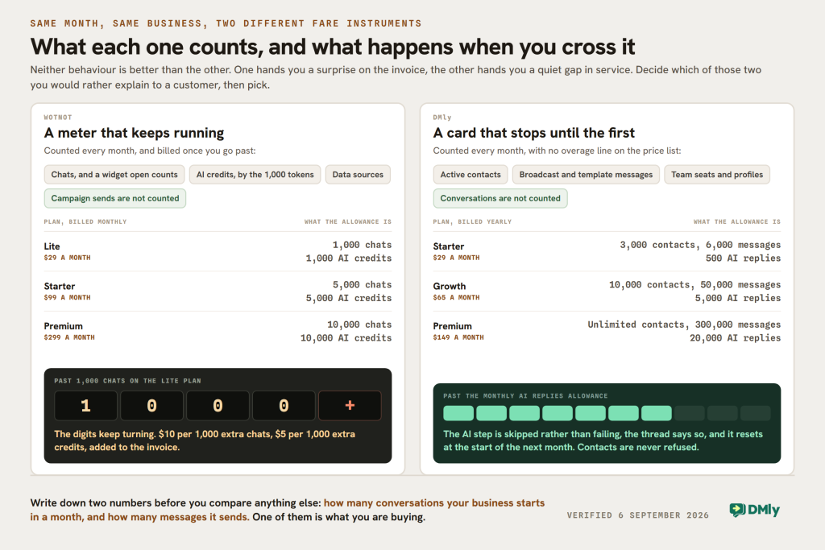
Task: Click the '$299 A MONTH' price
Action: [69, 337]
